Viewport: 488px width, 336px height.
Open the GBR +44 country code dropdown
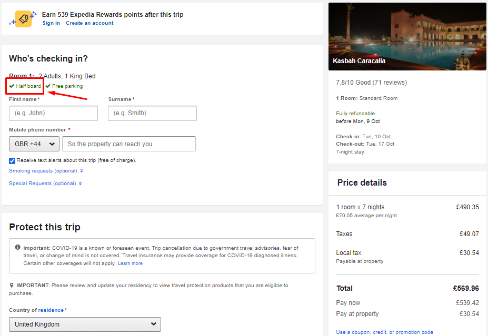[34, 144]
